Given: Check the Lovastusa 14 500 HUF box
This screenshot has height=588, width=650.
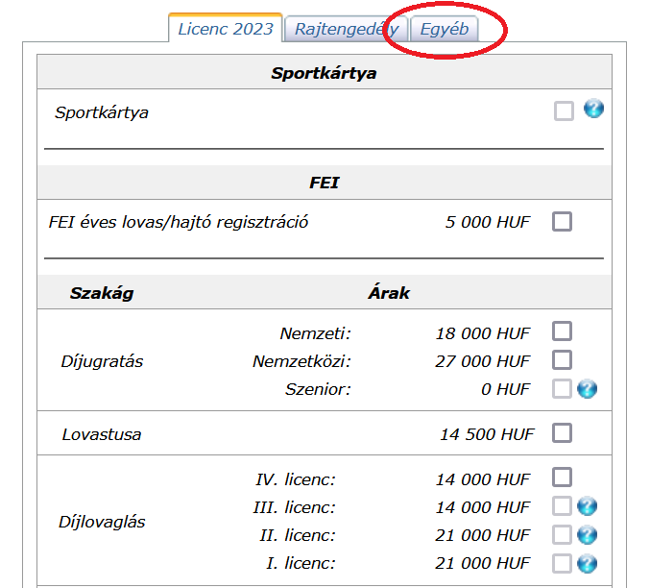Looking at the screenshot, I should (x=563, y=433).
